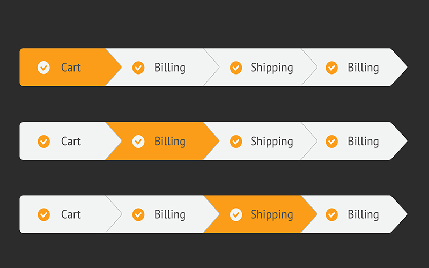Click the white checkmark icon in the orange Cart step
Viewport: 429px width, 268px height.
(x=44, y=68)
